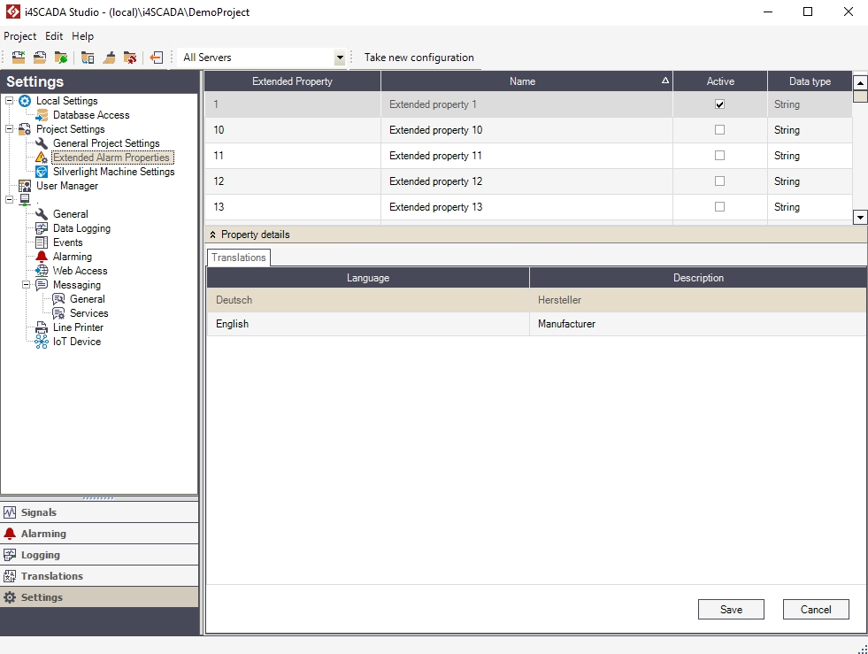The height and width of the screenshot is (654, 868).
Task: Uncheck Active for Extended property 1
Action: [x=719, y=104]
